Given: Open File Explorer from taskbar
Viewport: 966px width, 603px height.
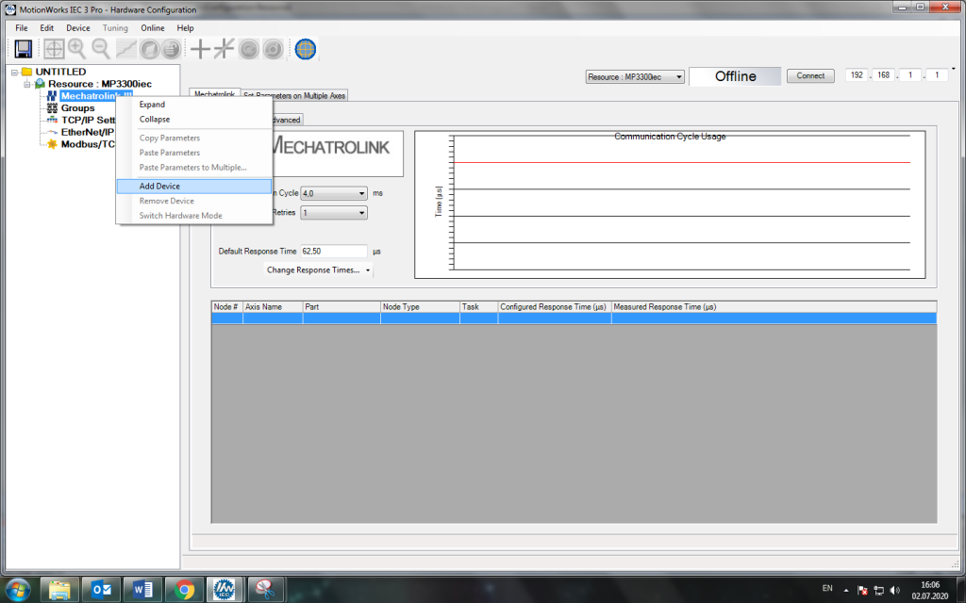Looking at the screenshot, I should (x=59, y=590).
